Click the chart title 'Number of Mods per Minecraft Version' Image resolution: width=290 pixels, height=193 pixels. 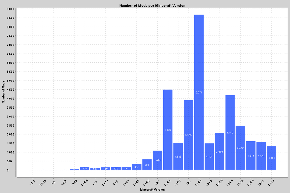(x=152, y=5)
